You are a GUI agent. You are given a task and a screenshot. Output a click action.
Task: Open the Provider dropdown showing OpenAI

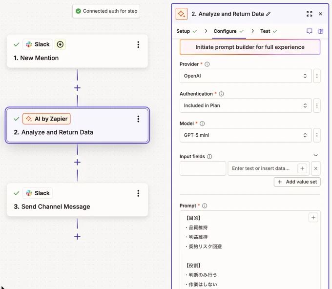tap(246, 76)
